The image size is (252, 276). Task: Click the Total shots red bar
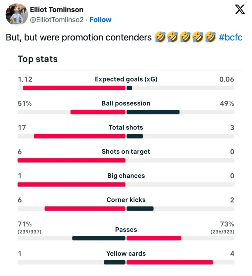click(x=80, y=136)
